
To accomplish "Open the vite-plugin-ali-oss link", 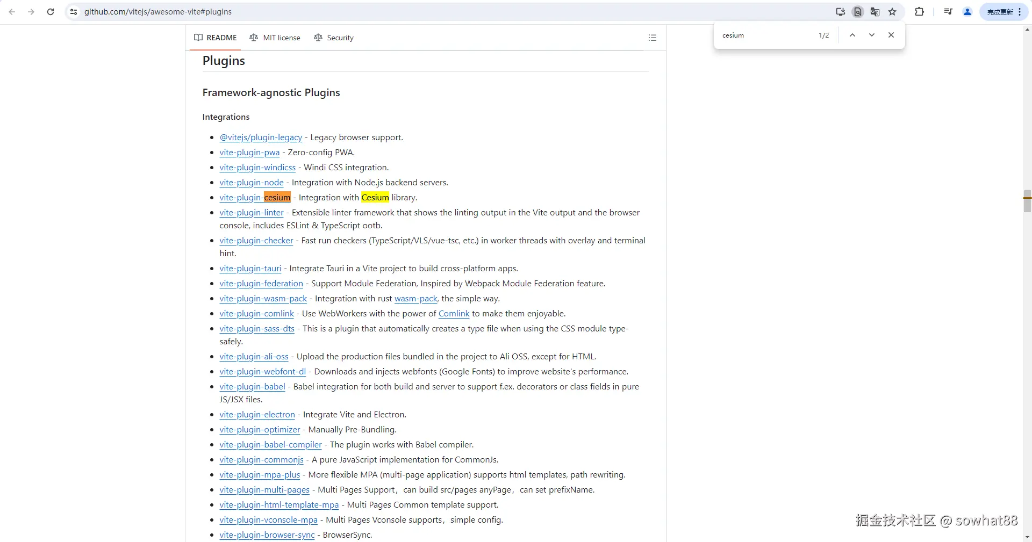I will pos(254,357).
